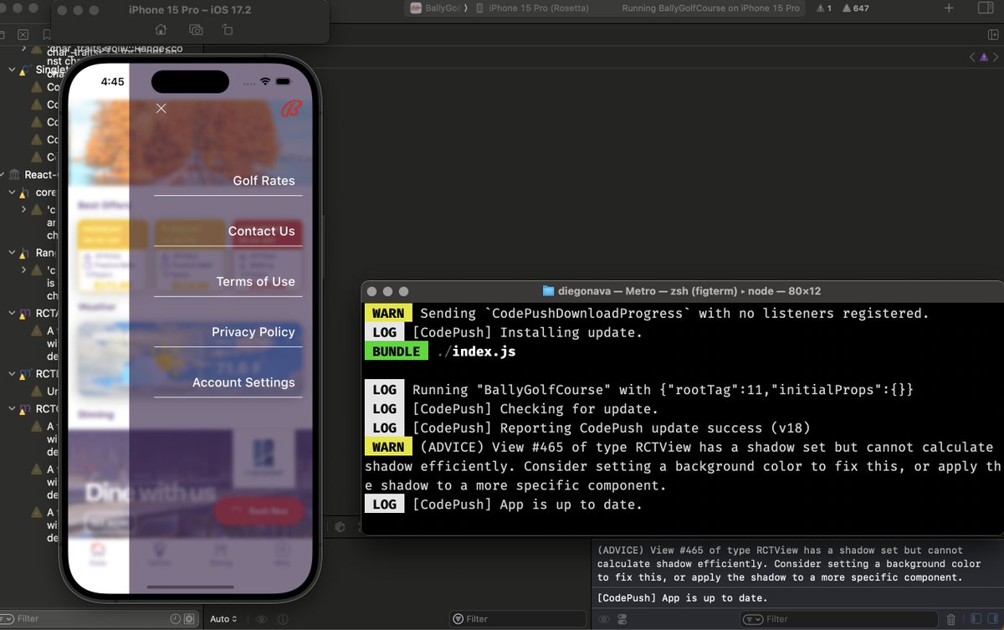Collapse the core issue group
Image resolution: width=1004 pixels, height=630 pixels.
point(12,192)
